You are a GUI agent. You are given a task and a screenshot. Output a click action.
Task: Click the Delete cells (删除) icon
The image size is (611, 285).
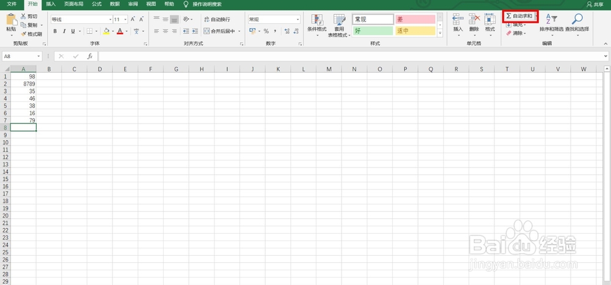click(x=474, y=20)
